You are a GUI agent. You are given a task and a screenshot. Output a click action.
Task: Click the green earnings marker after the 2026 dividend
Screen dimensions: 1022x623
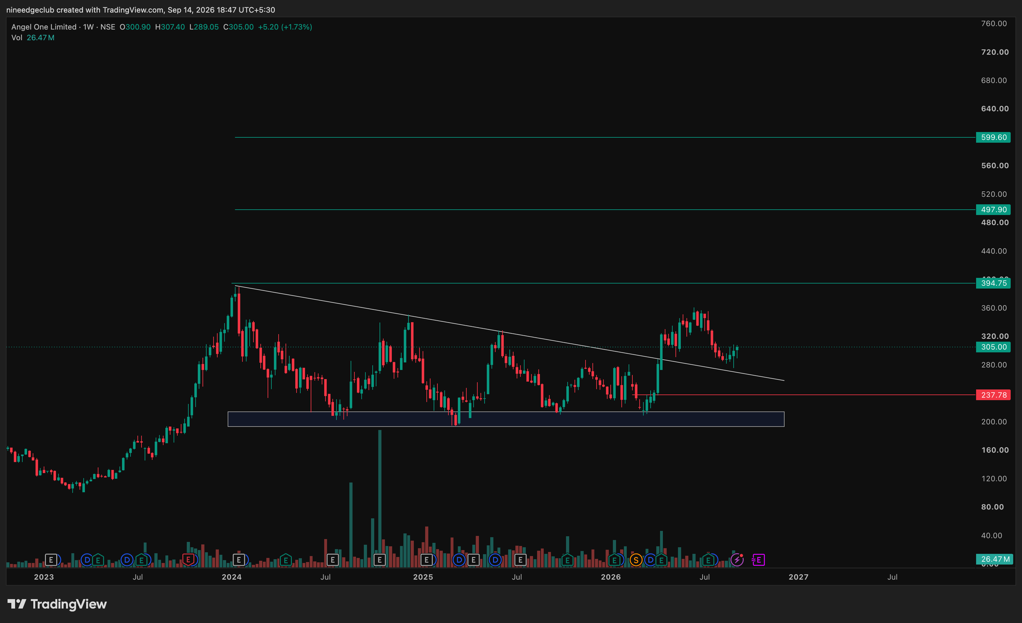[661, 560]
